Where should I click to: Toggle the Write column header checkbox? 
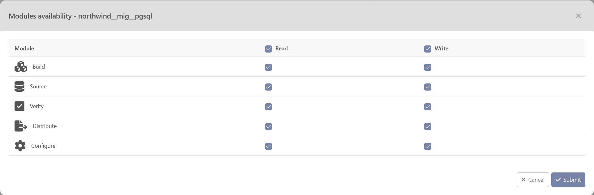pos(428,49)
